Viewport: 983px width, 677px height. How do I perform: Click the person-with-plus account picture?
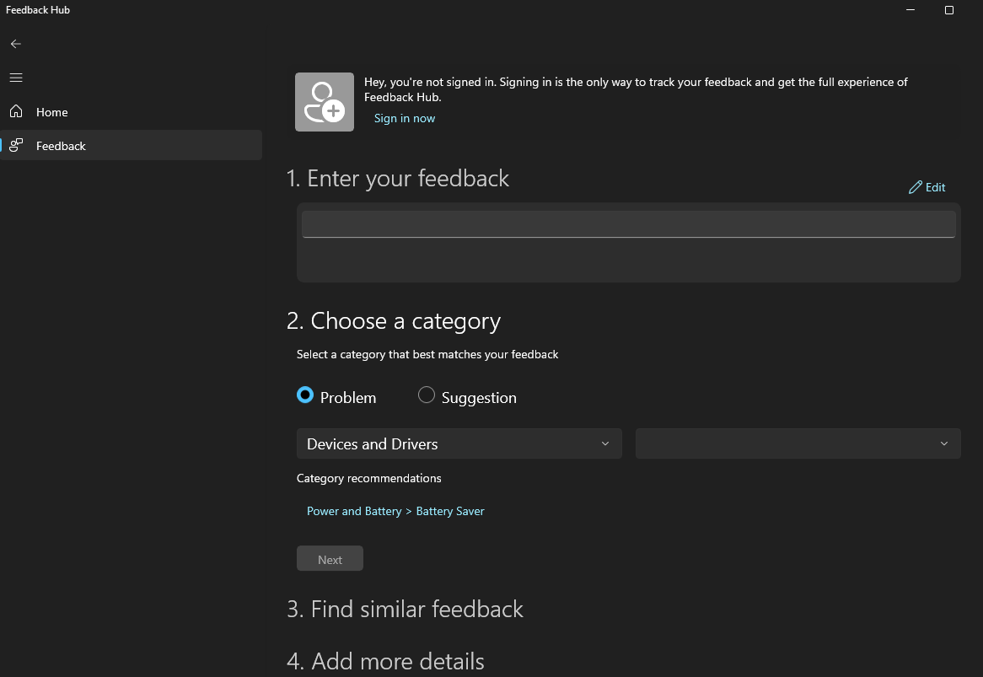click(x=324, y=101)
